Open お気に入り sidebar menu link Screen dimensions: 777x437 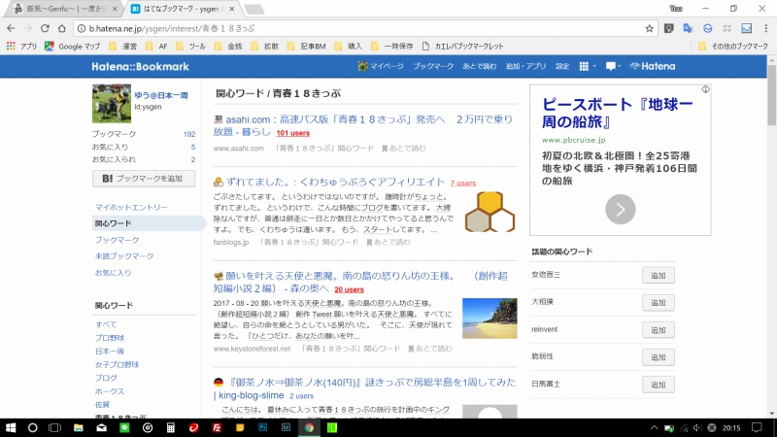point(113,273)
